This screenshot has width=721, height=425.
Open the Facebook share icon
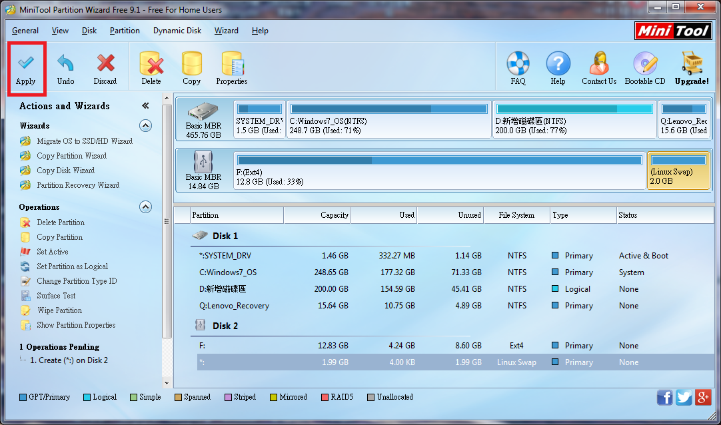664,398
